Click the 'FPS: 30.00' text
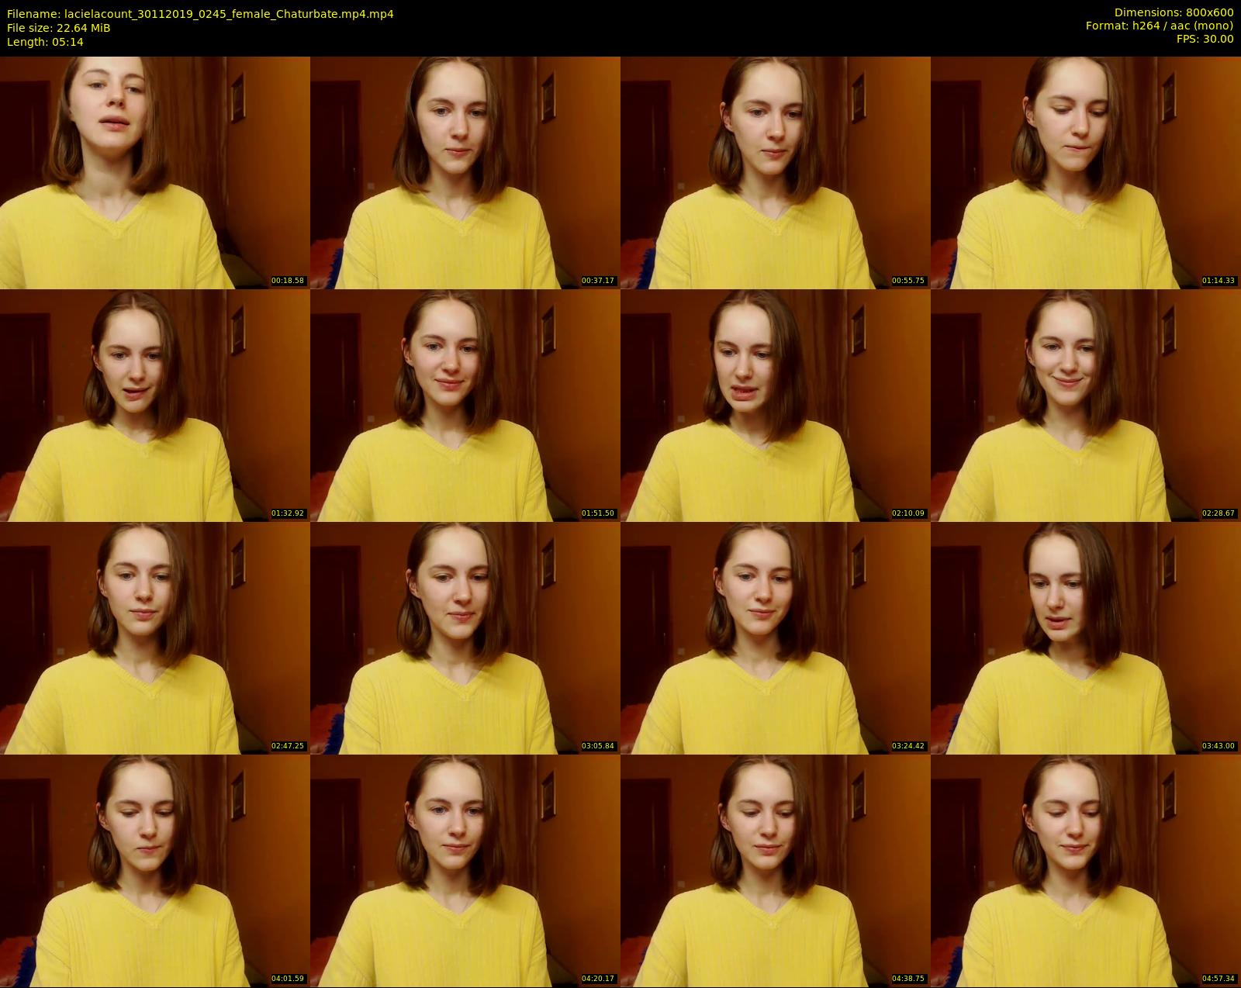1241x988 pixels. [x=1205, y=39]
